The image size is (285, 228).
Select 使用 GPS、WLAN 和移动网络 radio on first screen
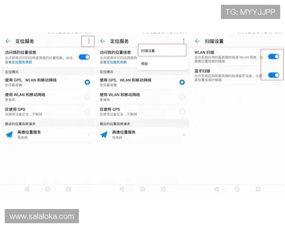point(87,82)
